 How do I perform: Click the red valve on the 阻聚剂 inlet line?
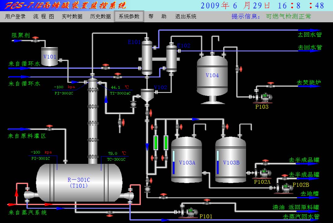click(36, 40)
